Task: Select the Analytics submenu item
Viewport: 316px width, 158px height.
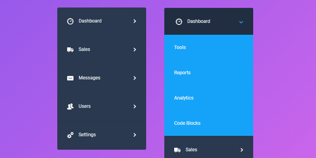Action: tap(184, 98)
